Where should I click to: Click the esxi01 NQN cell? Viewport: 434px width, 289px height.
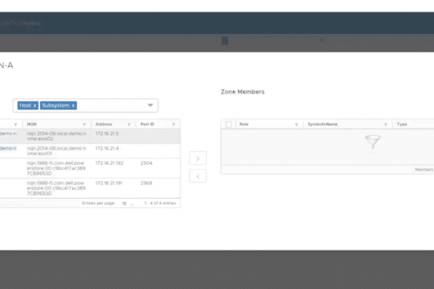(56, 151)
